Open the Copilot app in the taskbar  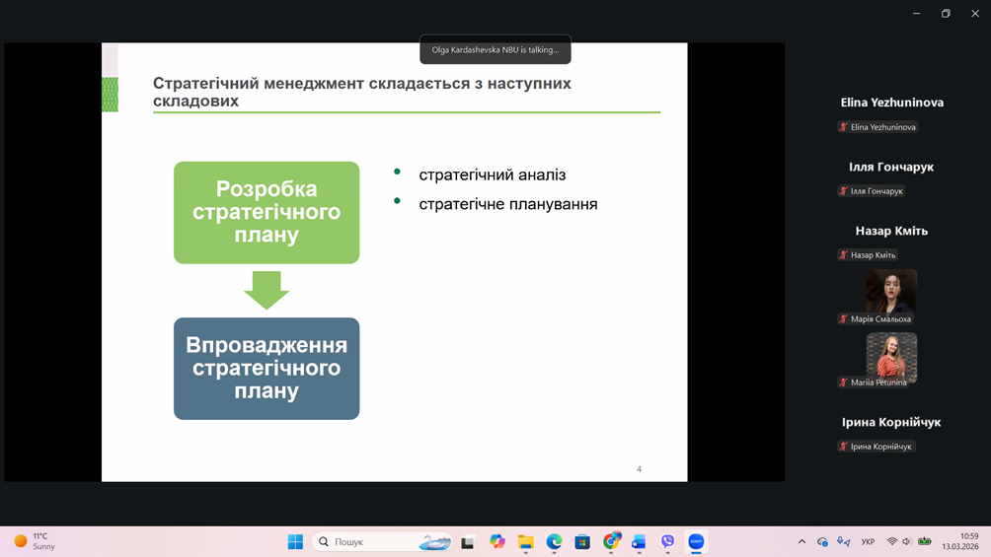[496, 541]
